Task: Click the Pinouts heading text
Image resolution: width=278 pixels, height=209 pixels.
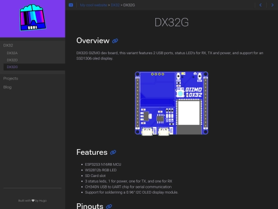Action: (90, 206)
